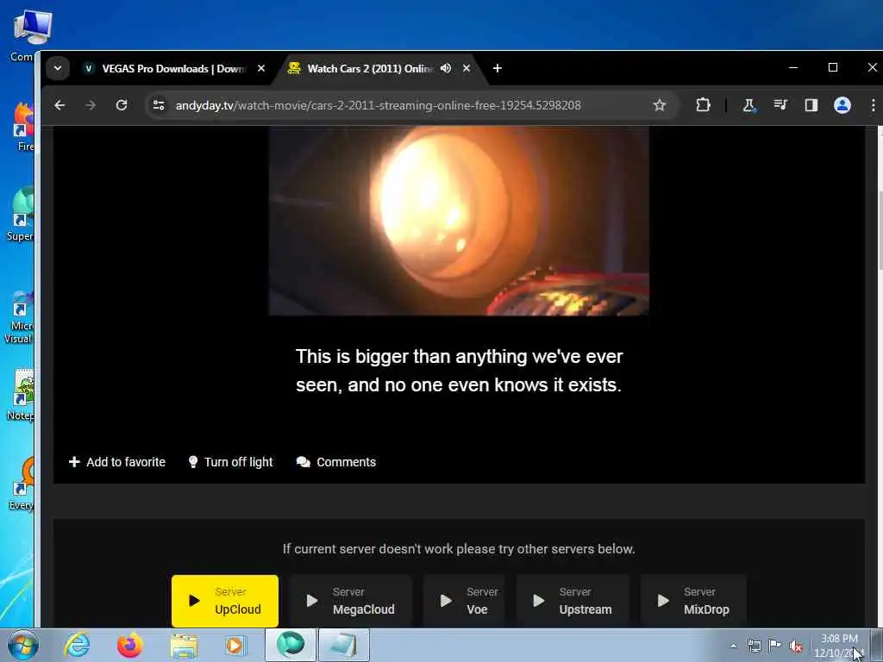This screenshot has width=883, height=662.
Task: Switch to VEGAS Pro Downloads tab
Action: coord(173,68)
